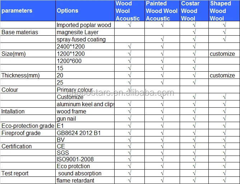240x184 pixels.
Task: Click the 'ISO9001-2008' certification cell
Action: (x=75, y=160)
